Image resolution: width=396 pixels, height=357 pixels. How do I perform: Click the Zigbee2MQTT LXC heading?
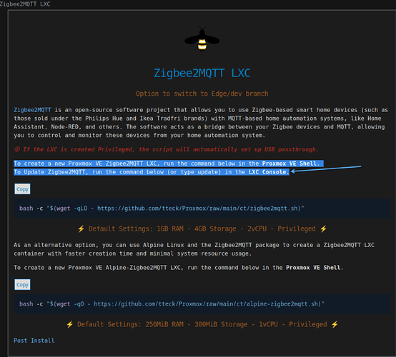pos(202,73)
